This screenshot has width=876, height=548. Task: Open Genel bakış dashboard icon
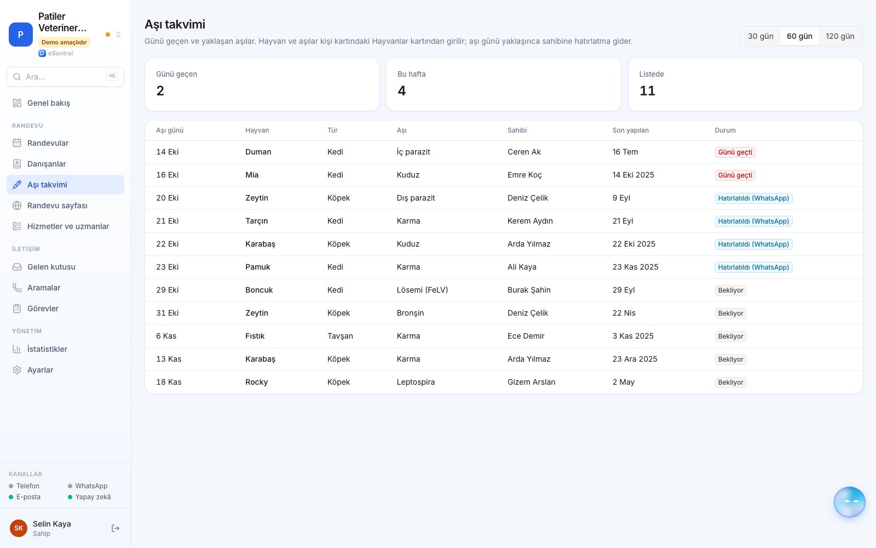[17, 103]
